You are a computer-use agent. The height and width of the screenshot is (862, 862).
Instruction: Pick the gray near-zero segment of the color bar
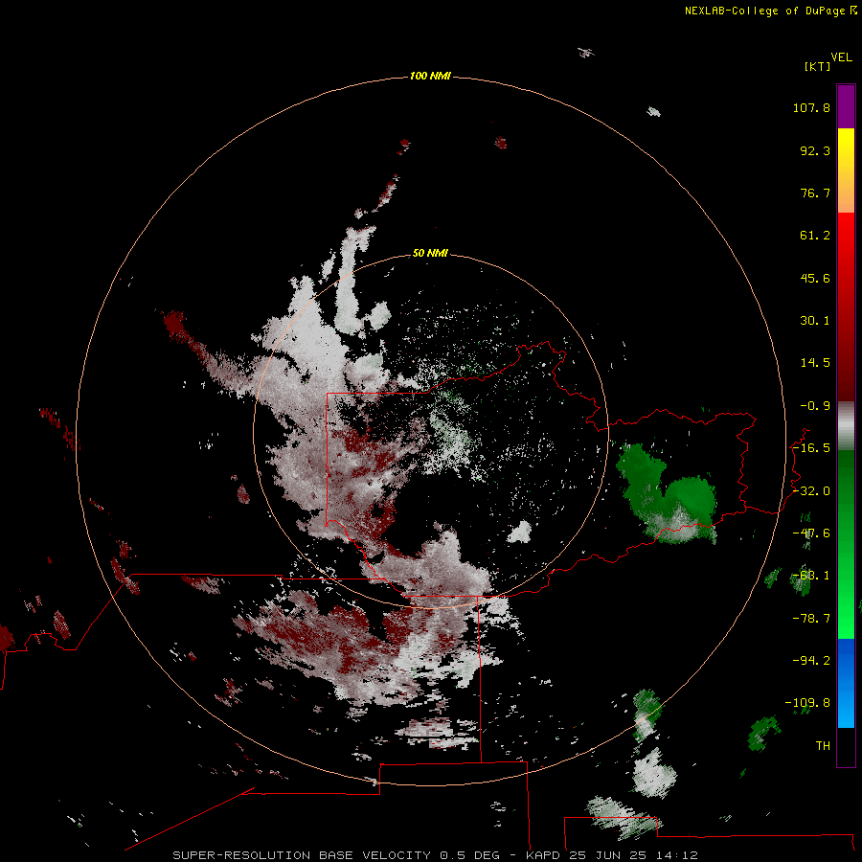846,426
